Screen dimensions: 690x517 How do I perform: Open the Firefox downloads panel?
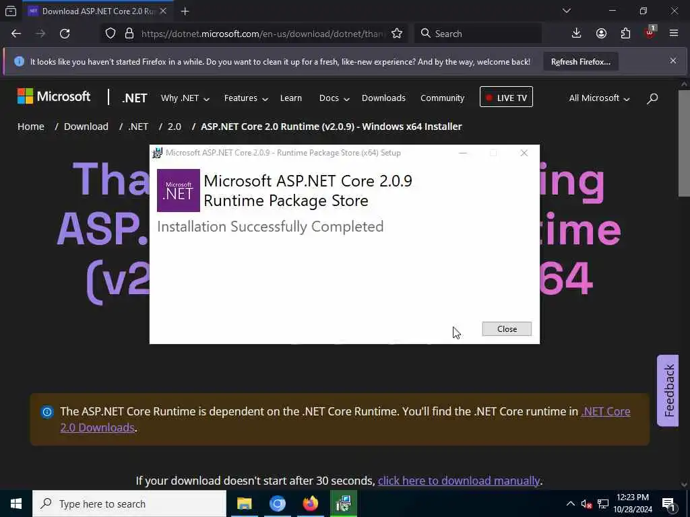[x=577, y=34]
